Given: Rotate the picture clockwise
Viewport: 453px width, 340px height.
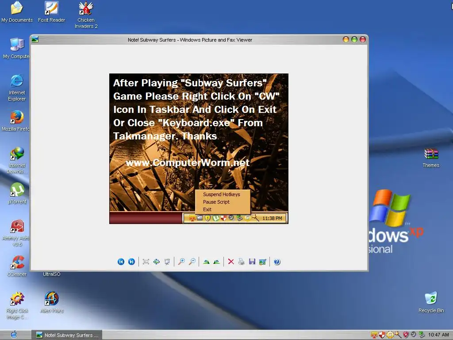Looking at the screenshot, I should 206,262.
